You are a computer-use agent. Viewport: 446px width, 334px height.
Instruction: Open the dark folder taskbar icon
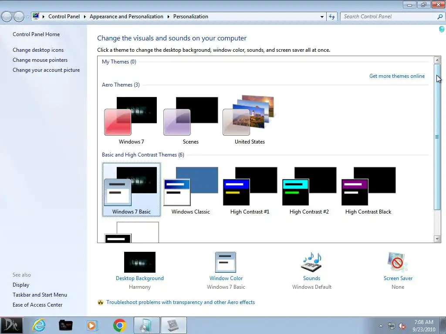(x=65, y=325)
